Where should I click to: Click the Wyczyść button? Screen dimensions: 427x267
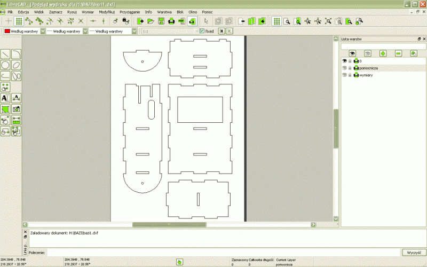414,252
